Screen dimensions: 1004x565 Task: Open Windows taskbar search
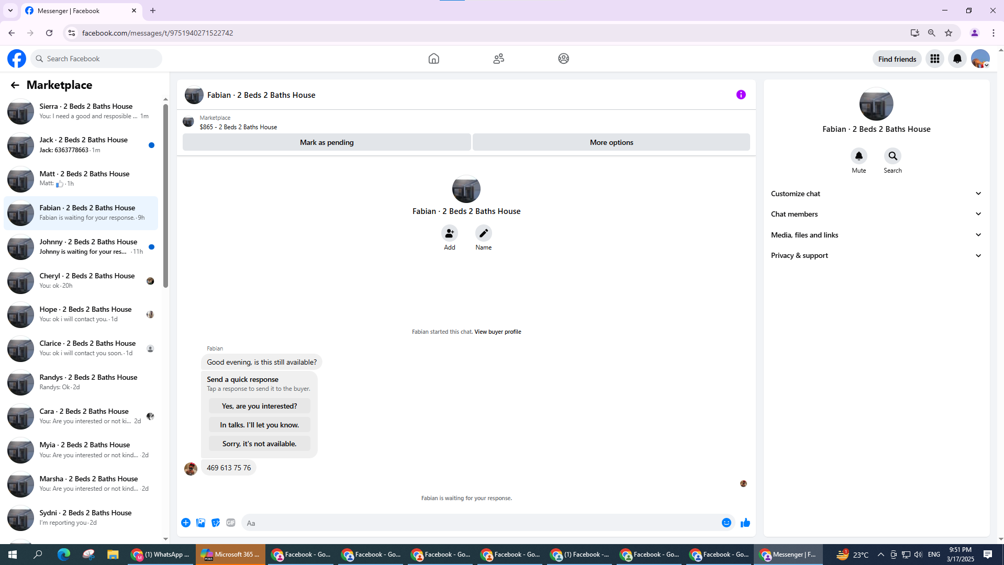[38, 555]
